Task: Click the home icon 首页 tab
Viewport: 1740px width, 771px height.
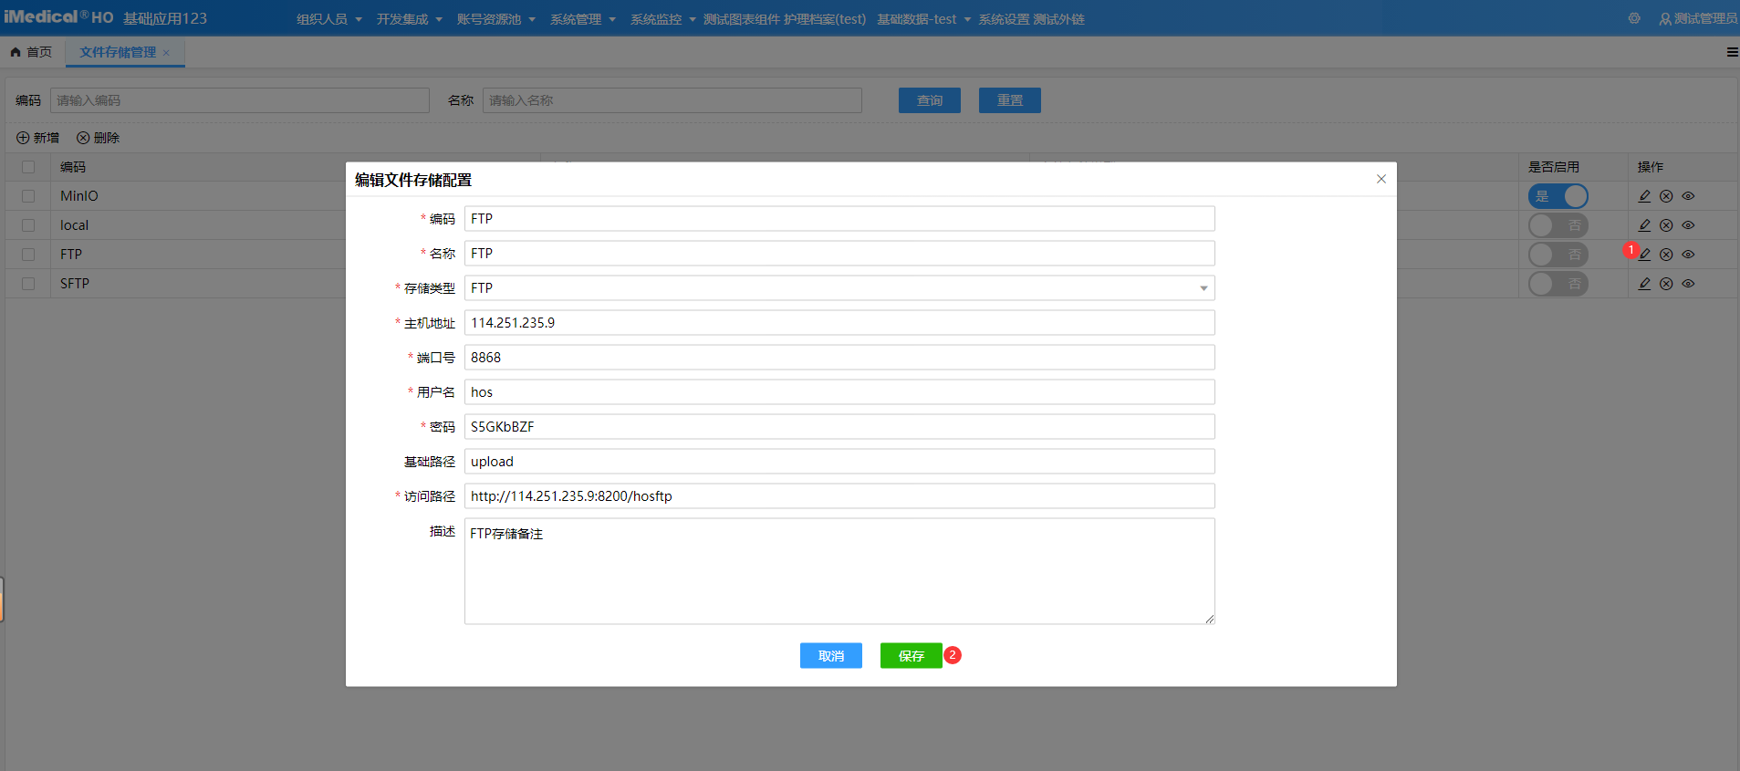Action: (x=31, y=52)
